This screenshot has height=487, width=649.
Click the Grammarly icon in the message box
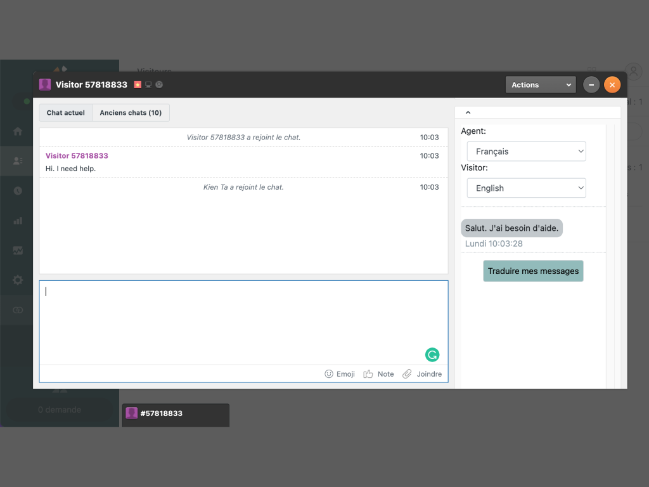click(432, 354)
